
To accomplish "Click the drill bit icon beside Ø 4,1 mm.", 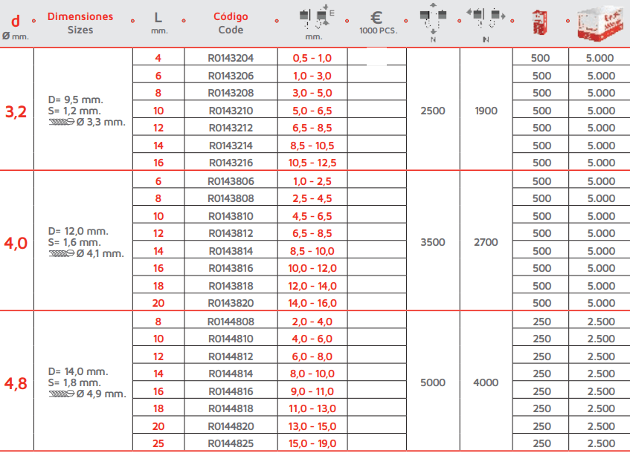I will 62,253.
